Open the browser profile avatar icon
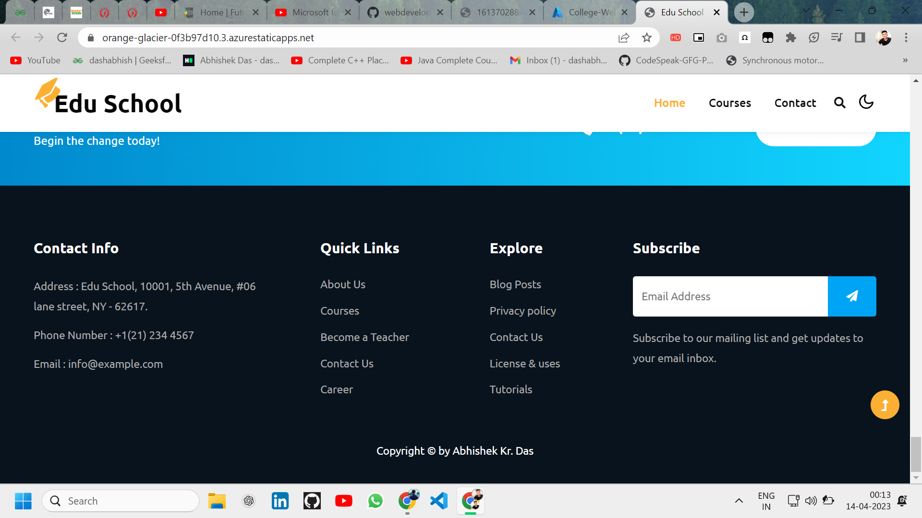Viewport: 922px width, 518px height. coord(883,37)
